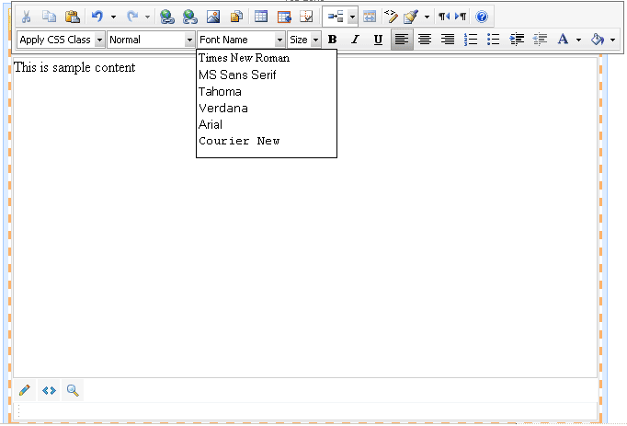Open the Image Manager picture icon
Image resolution: width=627 pixels, height=426 pixels.
213,17
